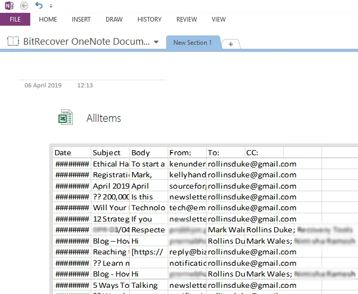
Task: Open the INSERT ribbon tab
Action: click(x=81, y=20)
